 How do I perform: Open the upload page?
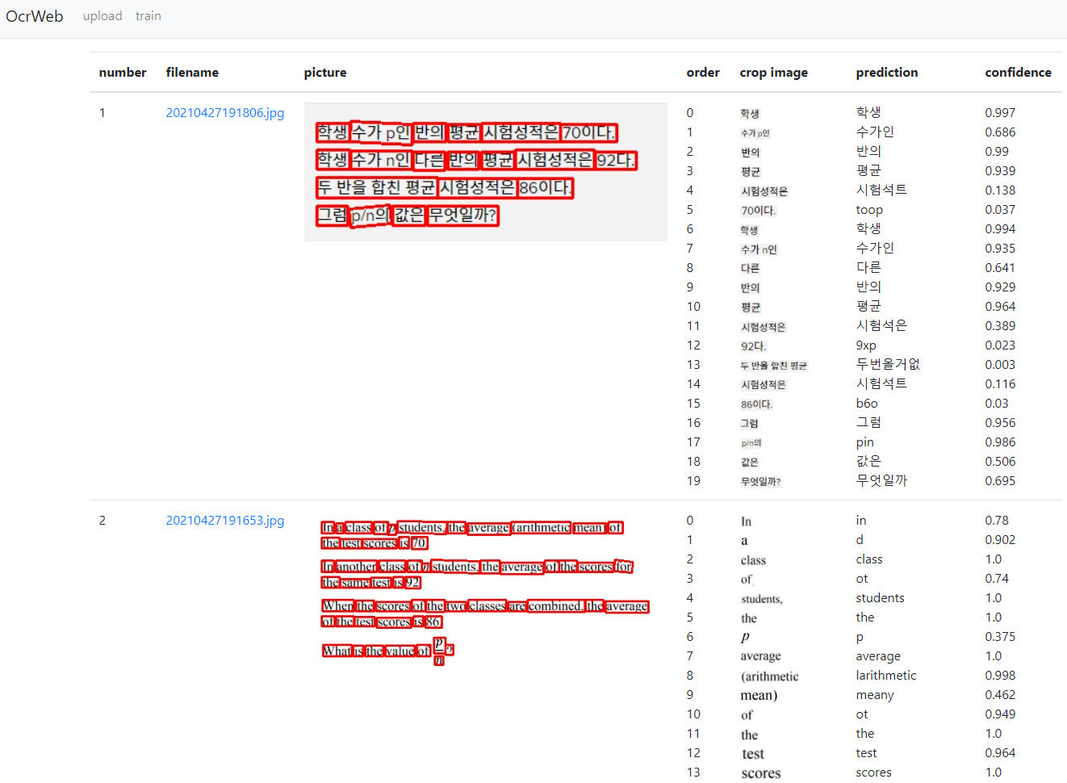[x=103, y=15]
